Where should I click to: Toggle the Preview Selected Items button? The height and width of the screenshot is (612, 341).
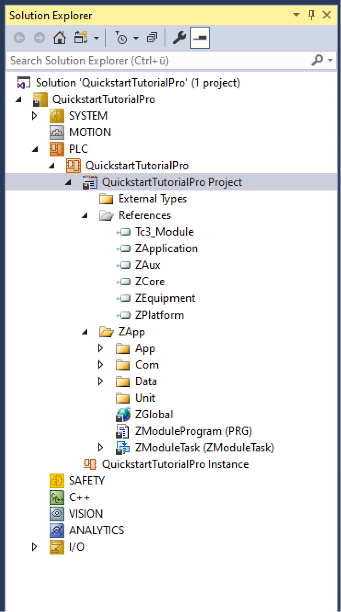click(x=200, y=38)
